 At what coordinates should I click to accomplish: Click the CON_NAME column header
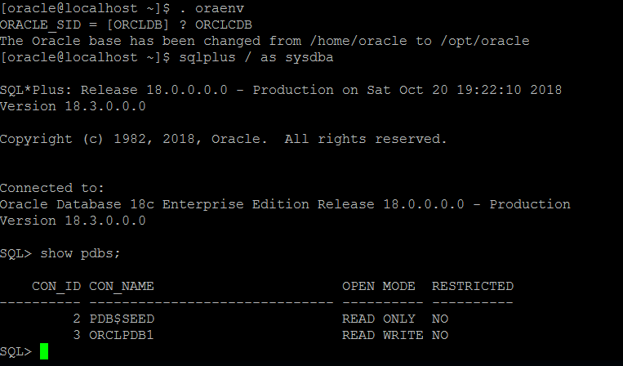(121, 287)
